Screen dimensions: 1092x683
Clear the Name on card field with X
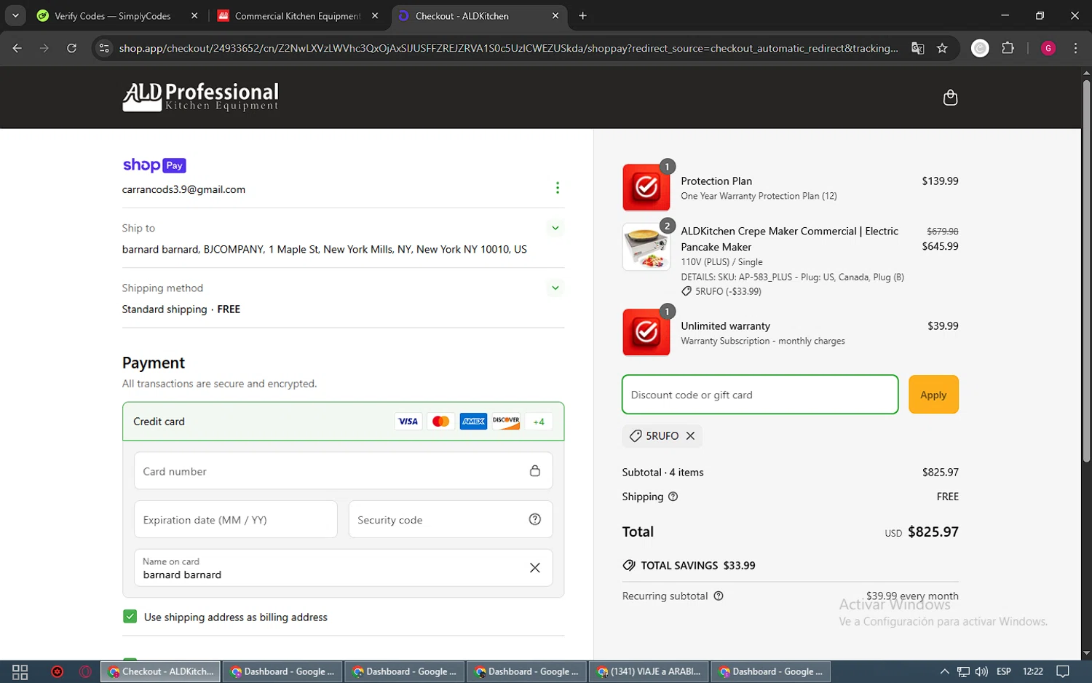pos(535,567)
